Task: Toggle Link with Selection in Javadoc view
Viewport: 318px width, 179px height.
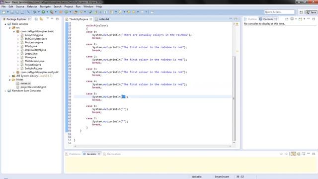Action: tap(293, 154)
